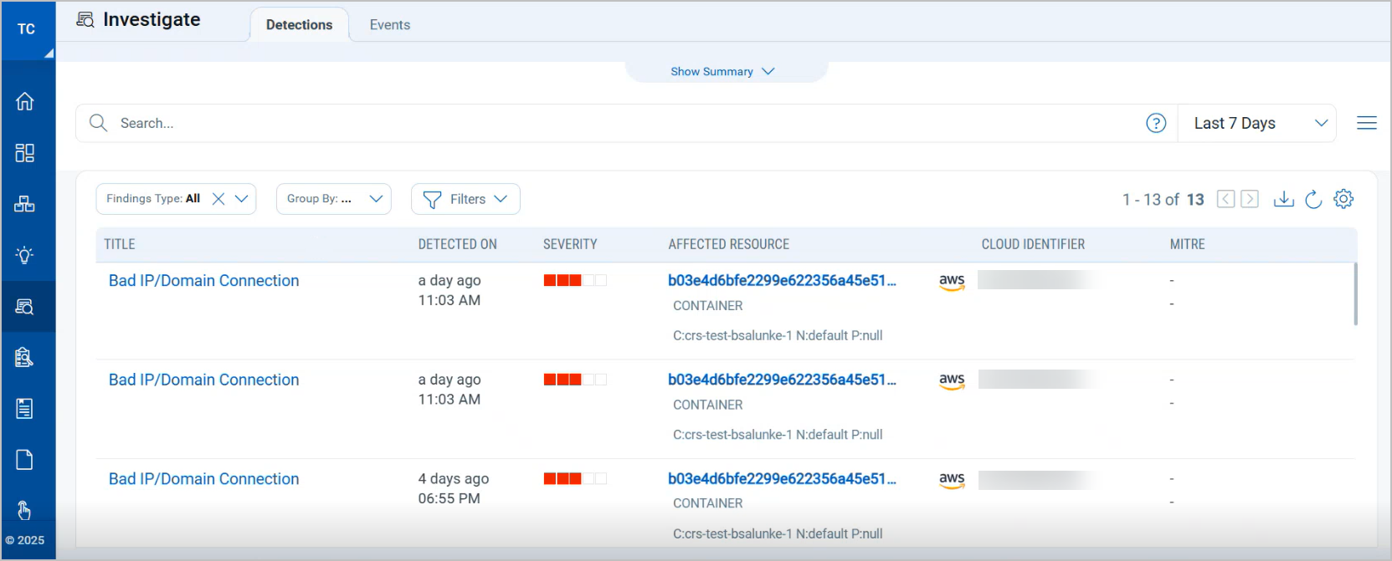1392x561 pixels.
Task: Open the Home icon in sidebar
Action: (25, 101)
